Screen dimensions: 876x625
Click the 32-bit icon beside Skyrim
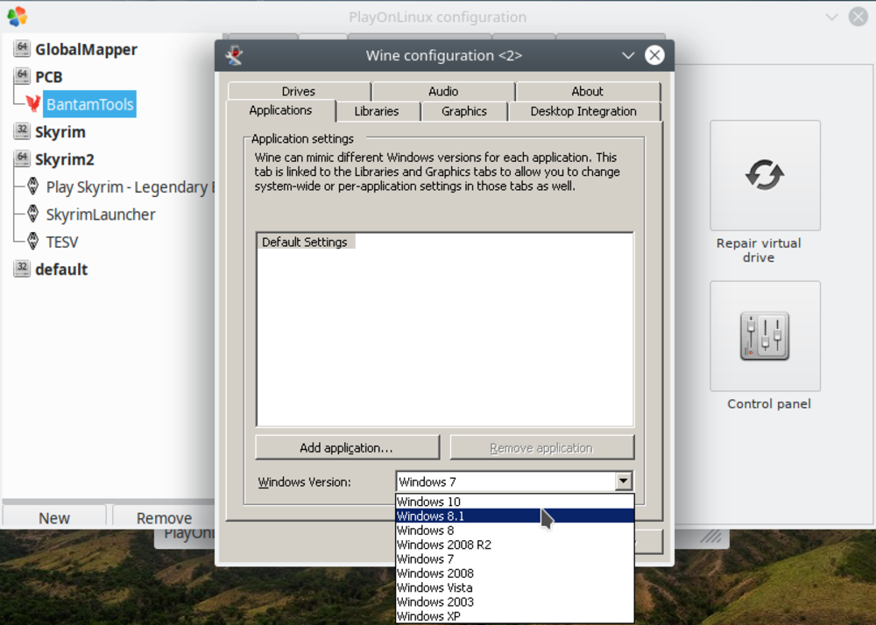tap(22, 131)
